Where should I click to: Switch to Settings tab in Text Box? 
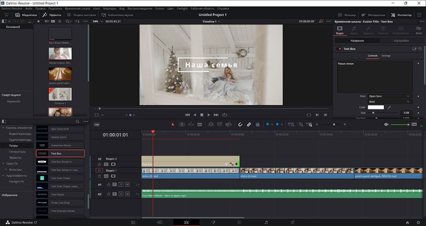tap(386, 56)
